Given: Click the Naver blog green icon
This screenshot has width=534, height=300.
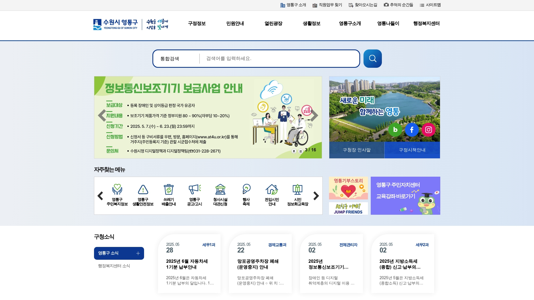Looking at the screenshot, I should 395,130.
